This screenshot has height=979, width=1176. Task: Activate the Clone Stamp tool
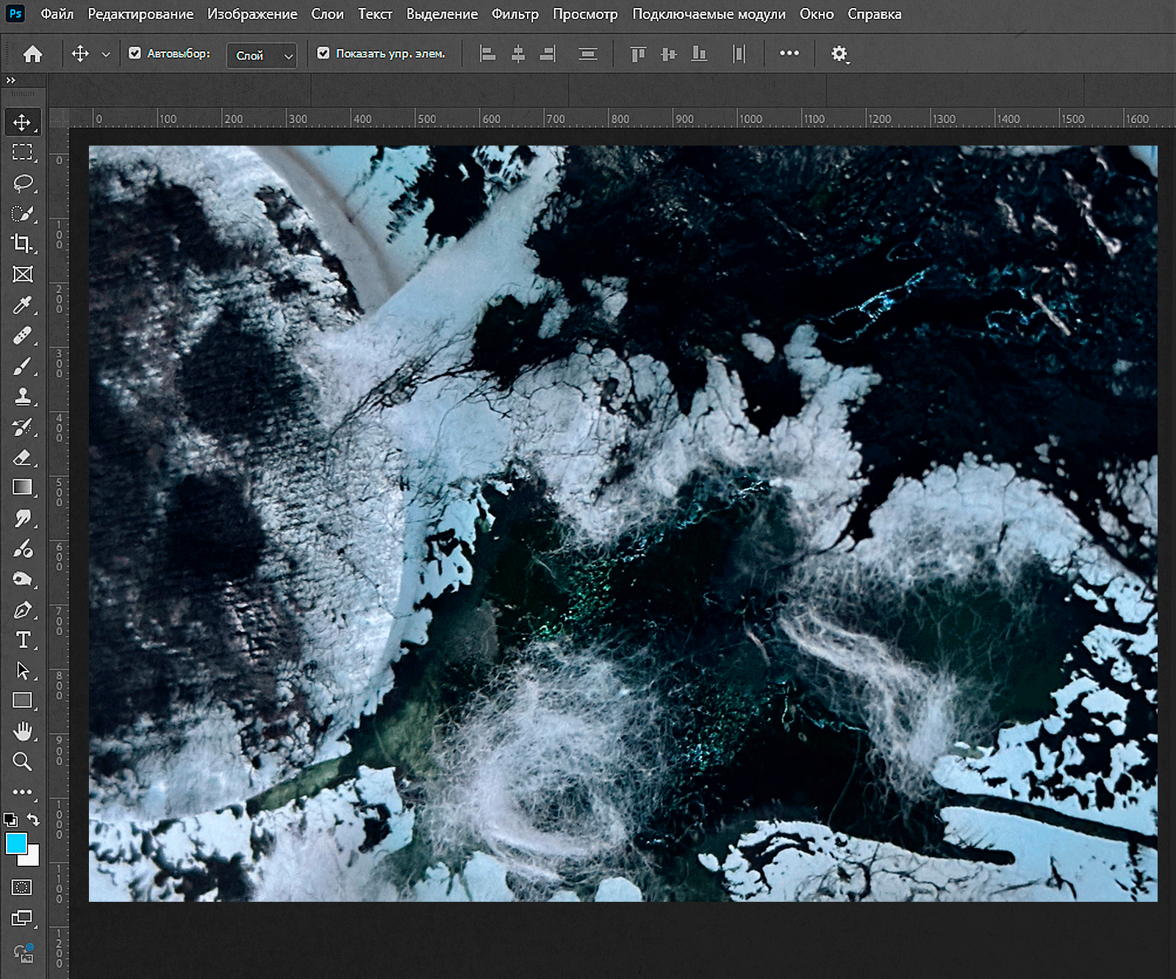(x=22, y=397)
